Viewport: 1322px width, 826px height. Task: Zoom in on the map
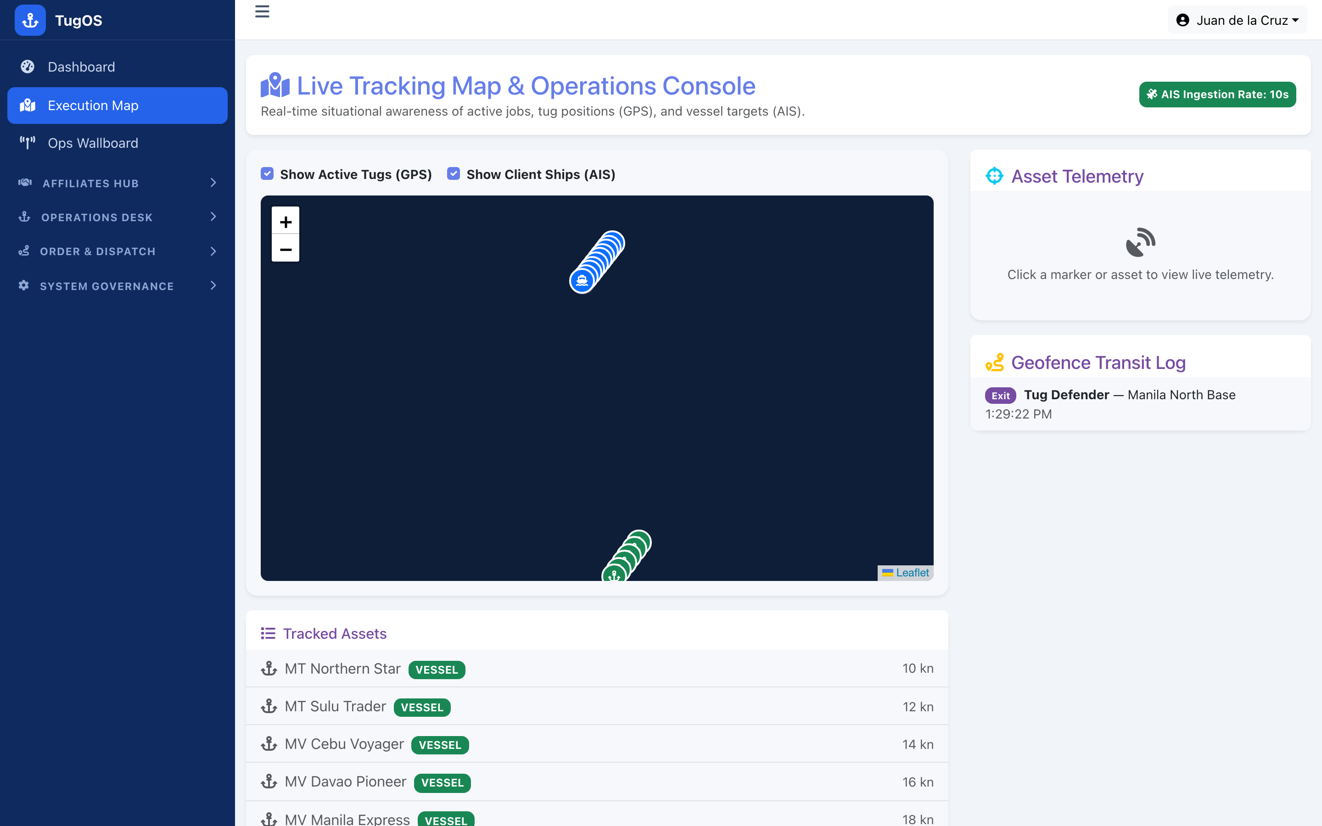click(x=286, y=222)
